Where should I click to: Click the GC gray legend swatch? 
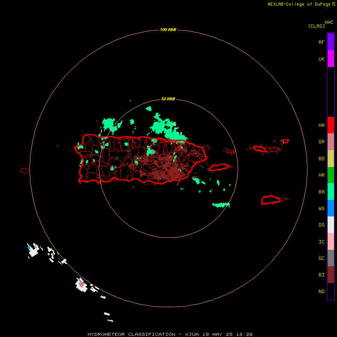[331, 258]
